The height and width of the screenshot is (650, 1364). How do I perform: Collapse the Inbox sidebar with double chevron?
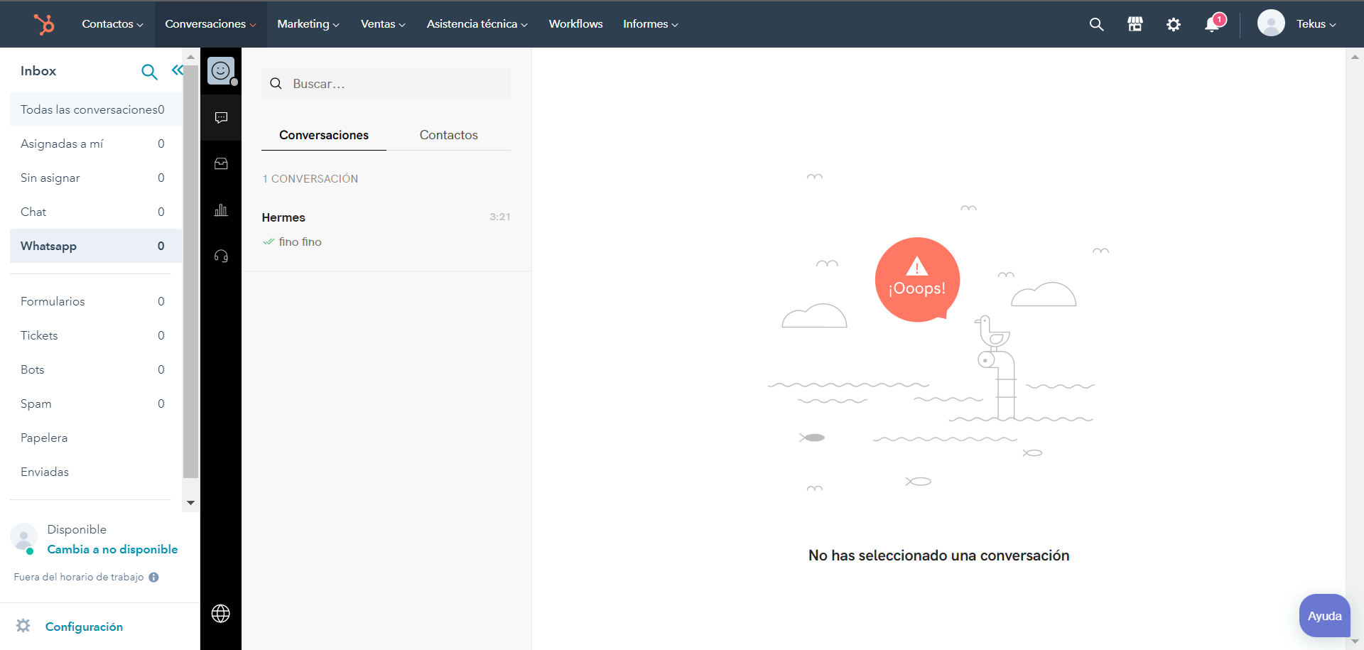(x=177, y=70)
